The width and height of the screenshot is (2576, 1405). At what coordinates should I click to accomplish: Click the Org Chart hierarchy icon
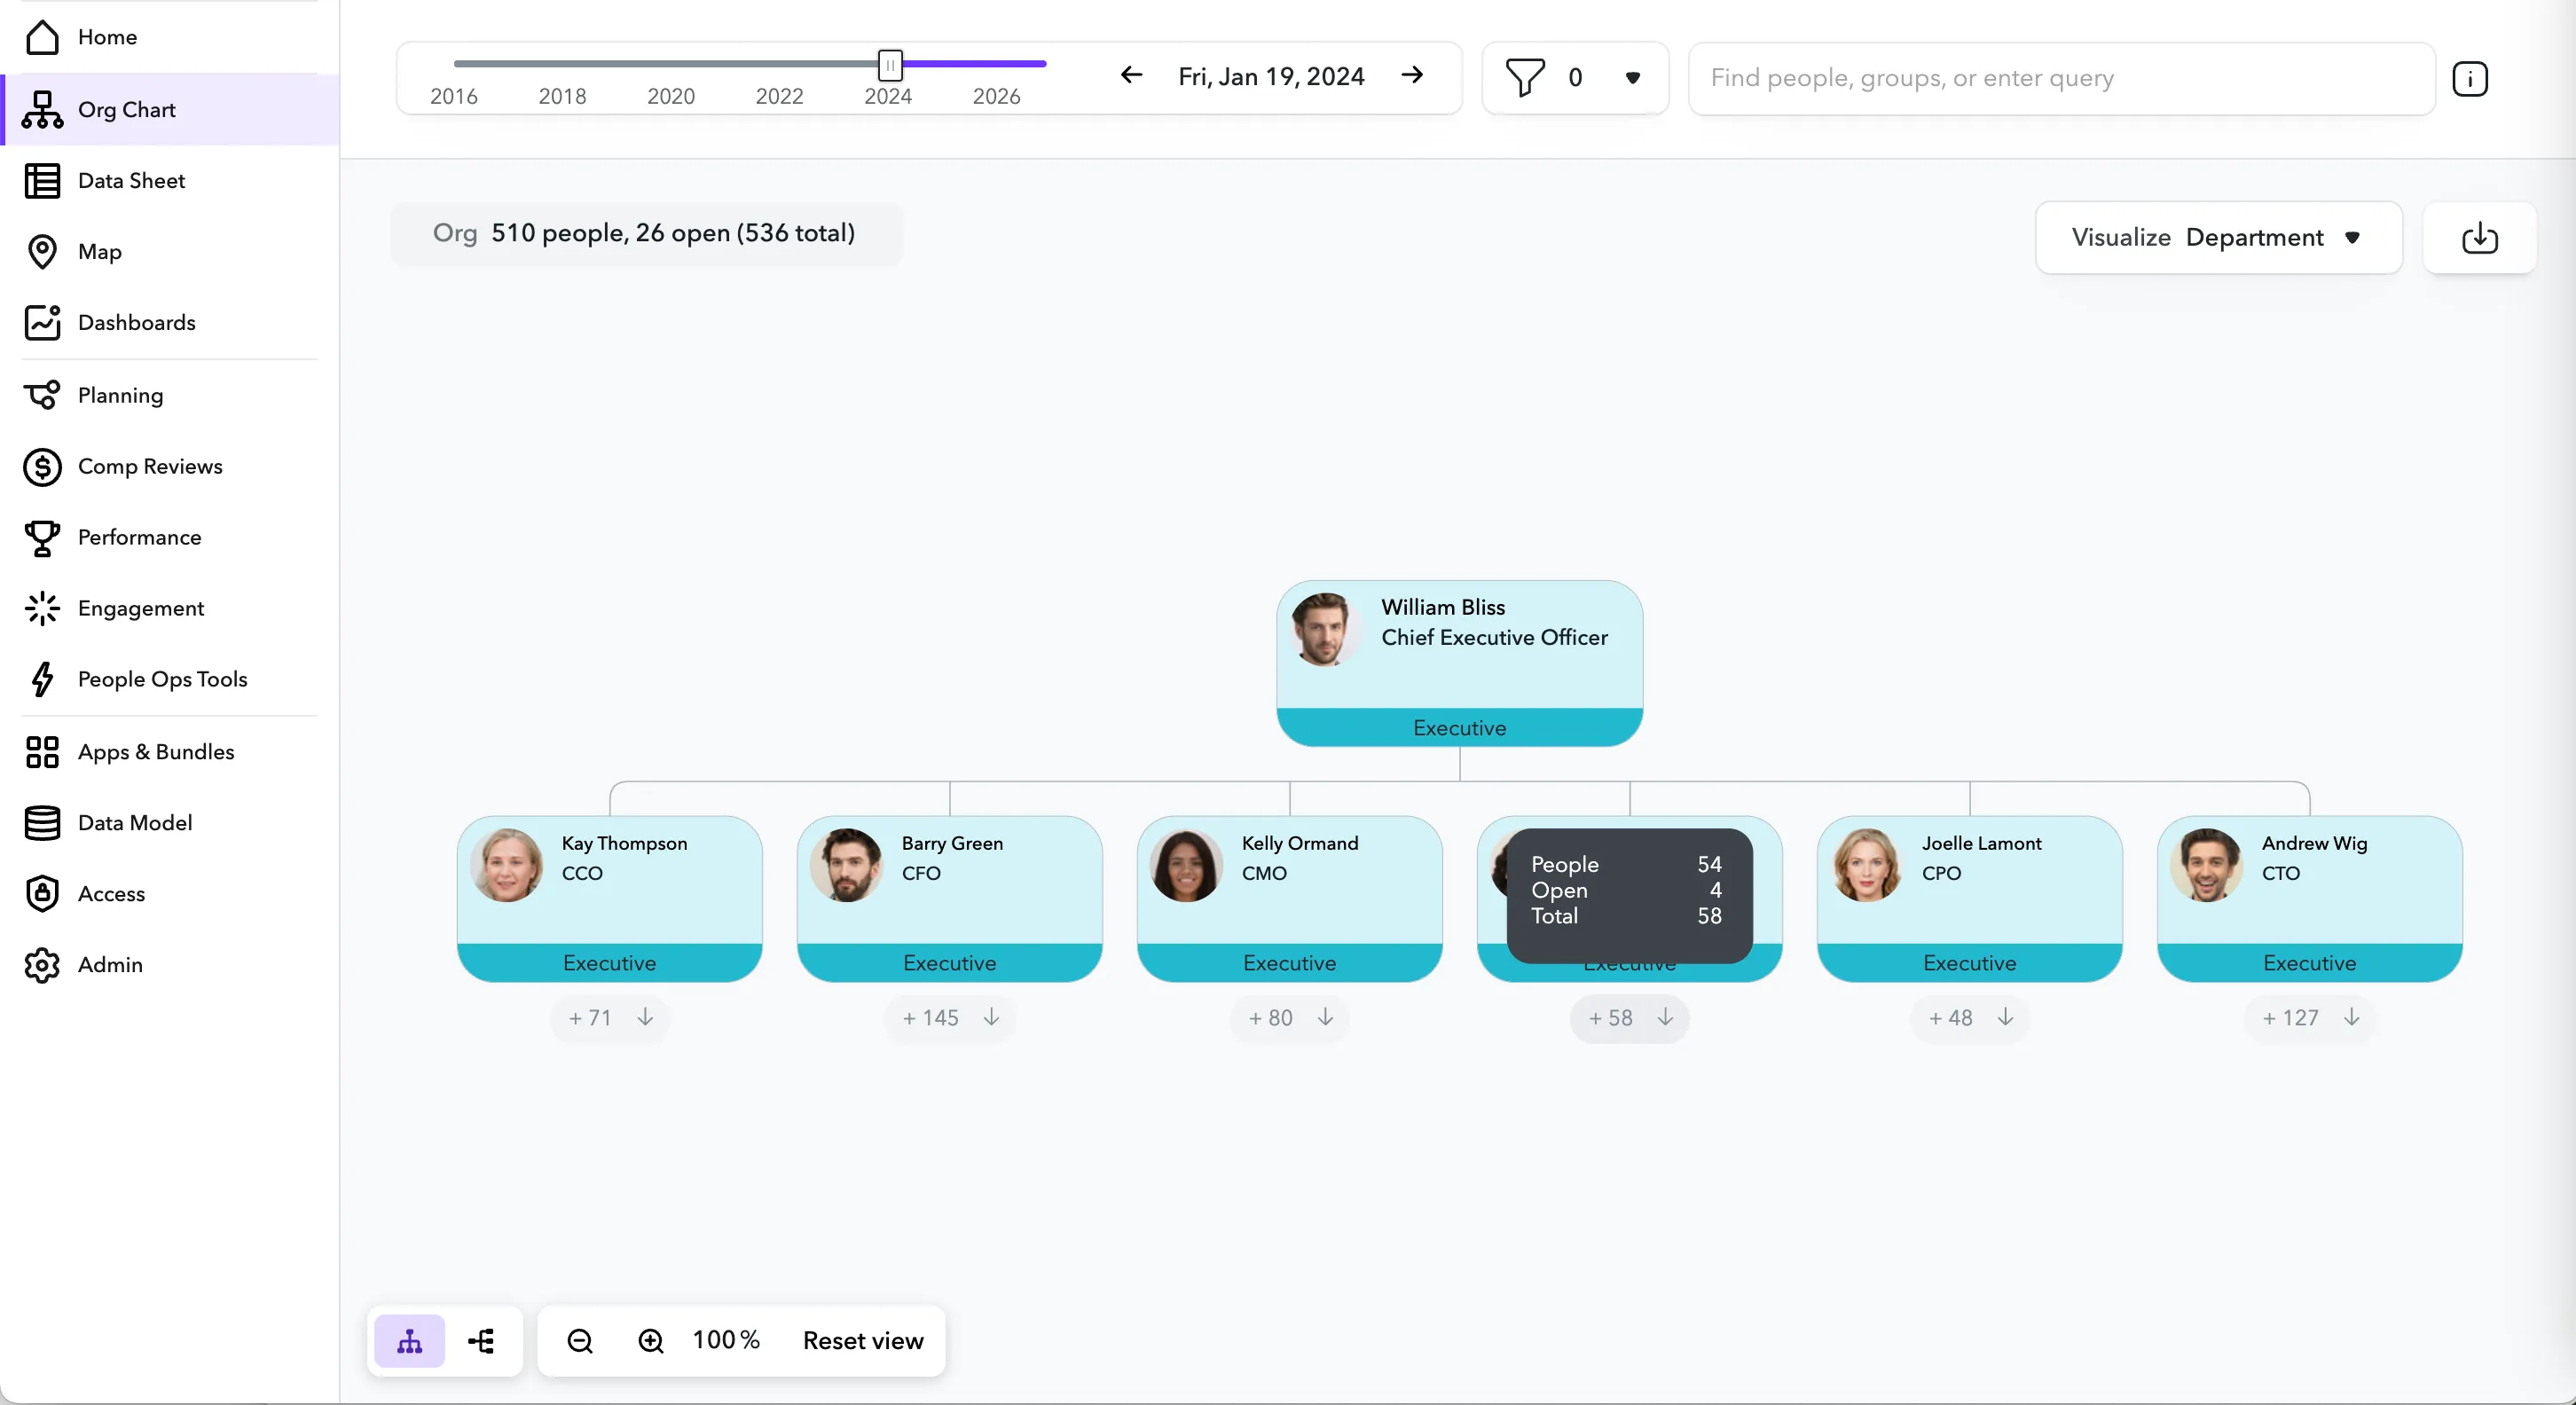click(42, 110)
